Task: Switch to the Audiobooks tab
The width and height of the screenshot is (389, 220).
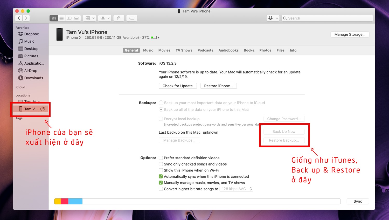Action: coord(228,50)
